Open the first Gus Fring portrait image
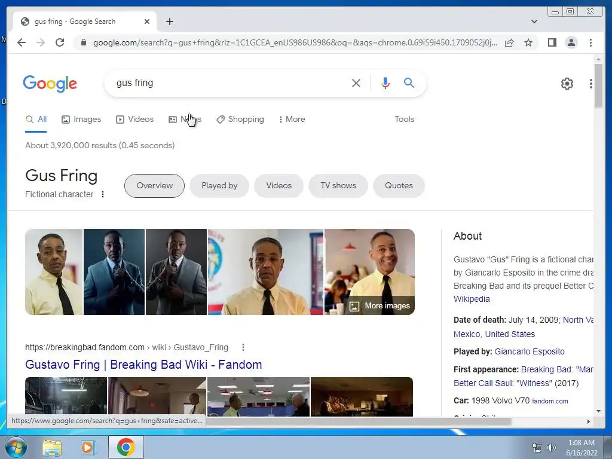612x459 pixels. pyautogui.click(x=54, y=272)
